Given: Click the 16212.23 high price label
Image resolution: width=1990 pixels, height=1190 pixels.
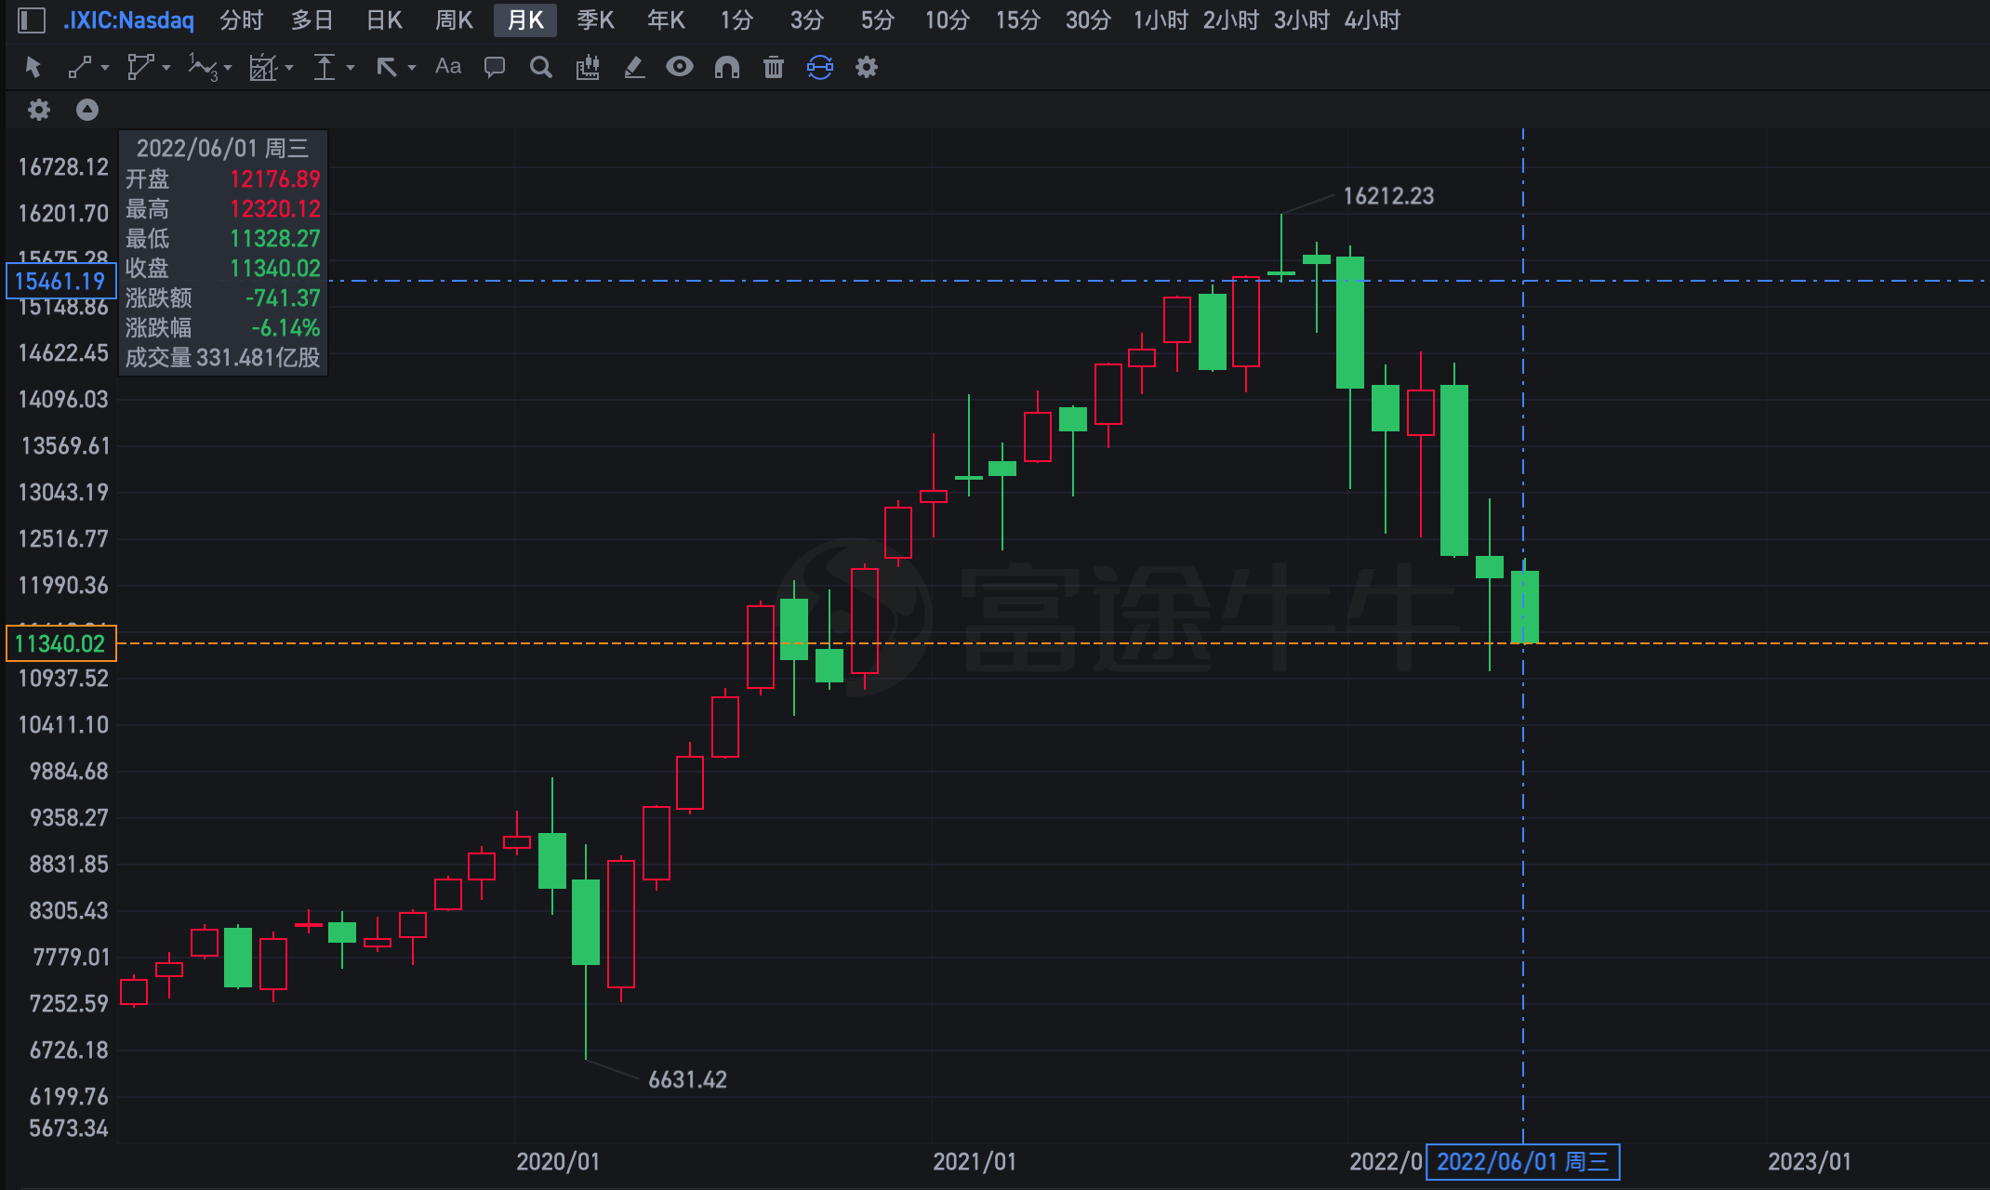Looking at the screenshot, I should coord(1387,196).
